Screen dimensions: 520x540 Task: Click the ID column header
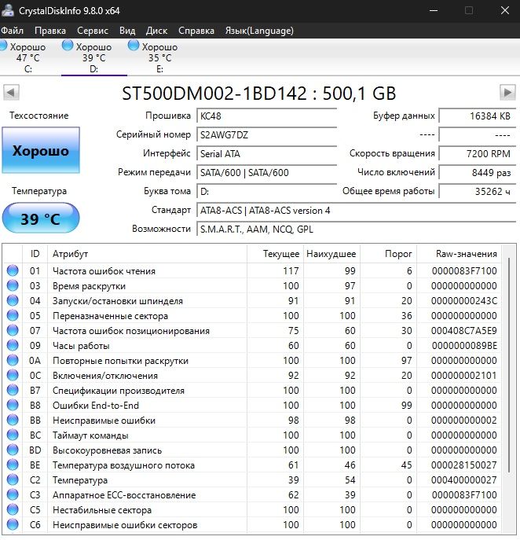[35, 254]
